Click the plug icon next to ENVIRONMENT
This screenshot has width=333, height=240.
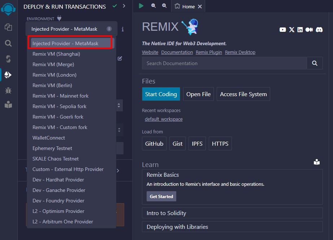(x=59, y=18)
